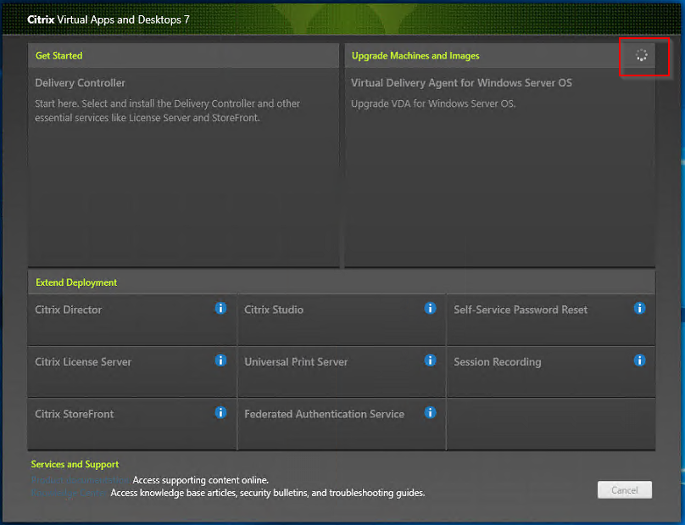Open the Citrix License Server info icon
685x525 pixels.
[220, 360]
